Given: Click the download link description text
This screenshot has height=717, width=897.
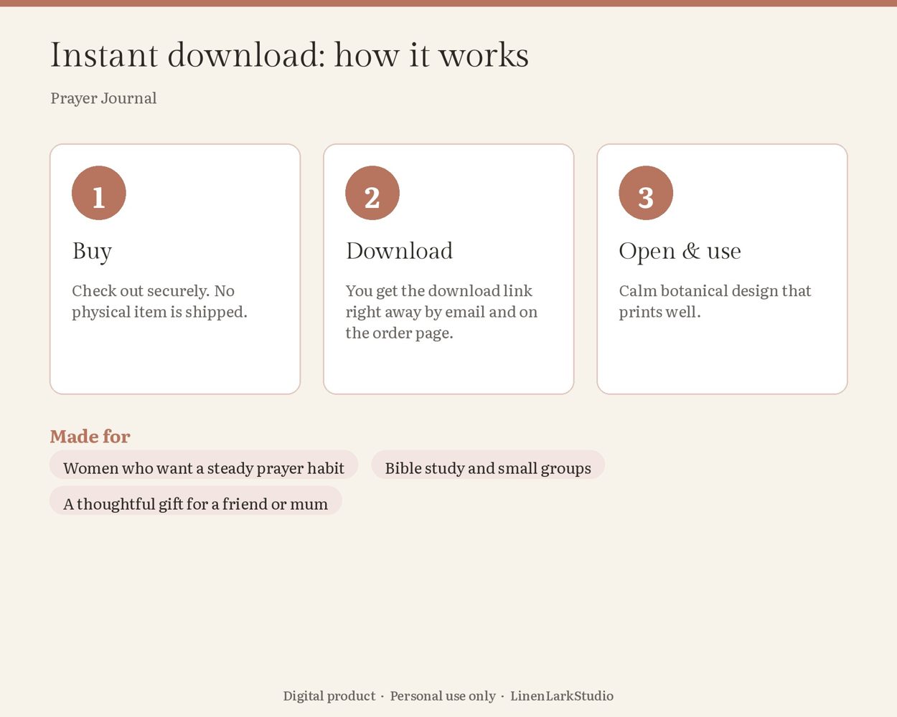Looking at the screenshot, I should [x=441, y=312].
